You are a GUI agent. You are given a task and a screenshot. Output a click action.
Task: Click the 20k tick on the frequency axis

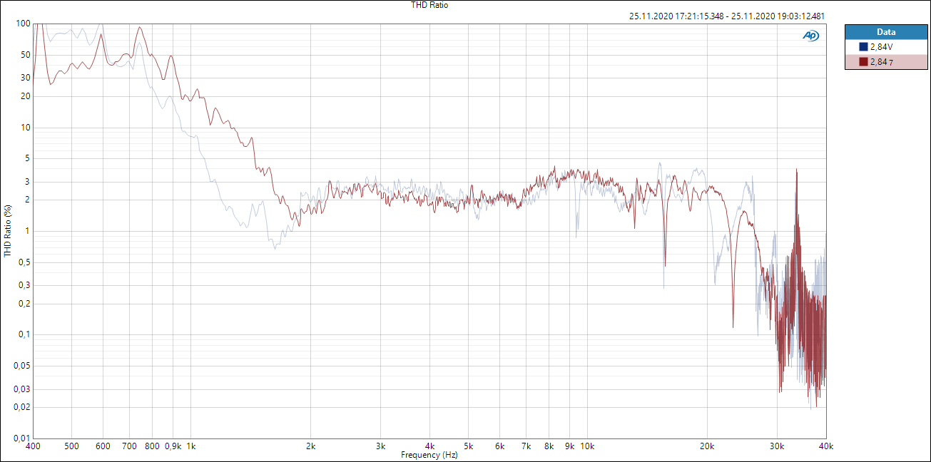coord(707,446)
